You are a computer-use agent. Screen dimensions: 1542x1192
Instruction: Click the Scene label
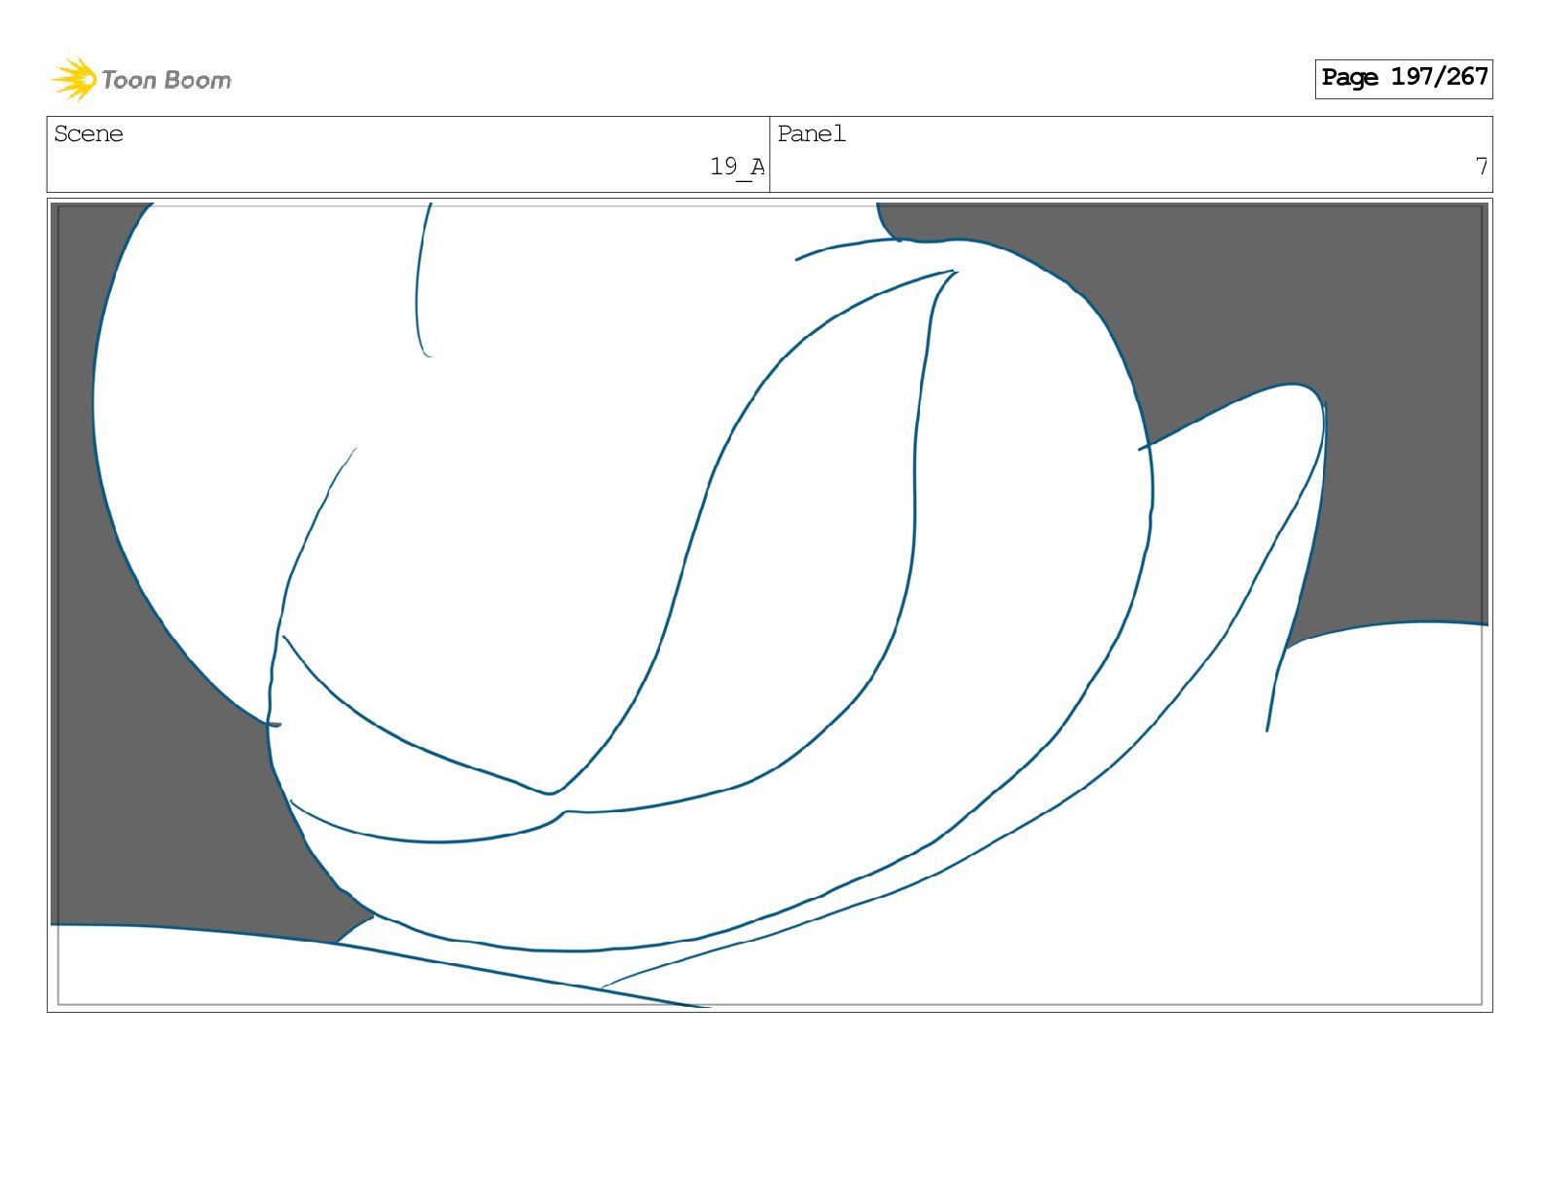coord(89,134)
